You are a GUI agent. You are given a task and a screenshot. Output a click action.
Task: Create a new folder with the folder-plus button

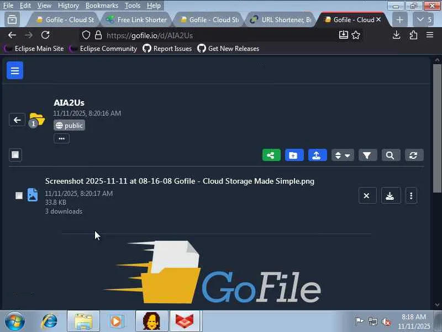click(294, 155)
